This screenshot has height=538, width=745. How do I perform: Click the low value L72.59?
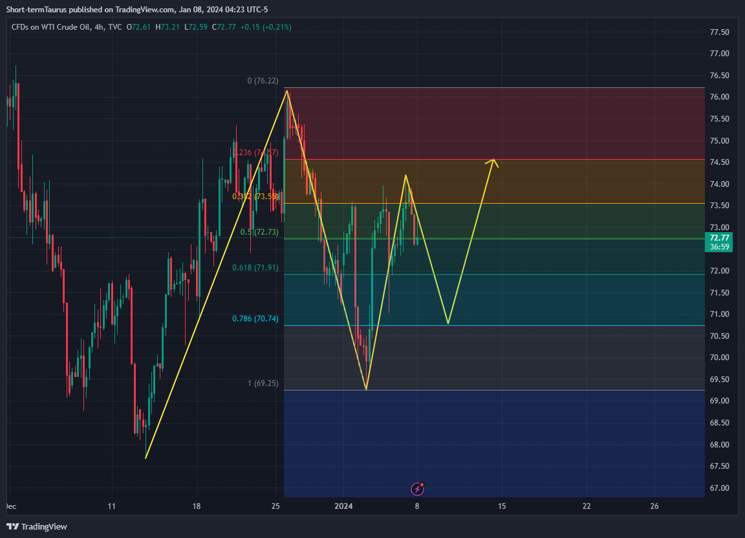point(196,27)
